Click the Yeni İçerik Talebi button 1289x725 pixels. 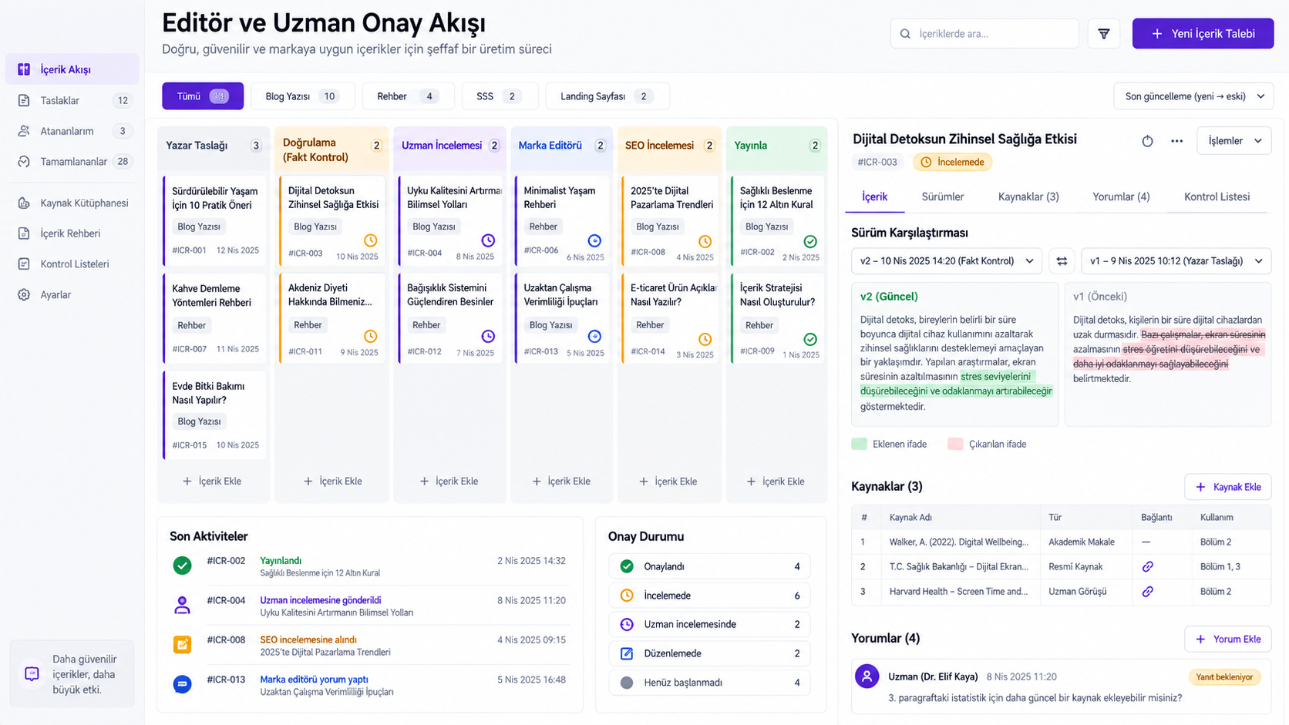(x=1203, y=34)
